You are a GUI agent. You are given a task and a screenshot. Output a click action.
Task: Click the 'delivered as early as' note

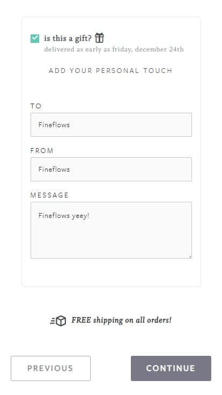point(114,49)
